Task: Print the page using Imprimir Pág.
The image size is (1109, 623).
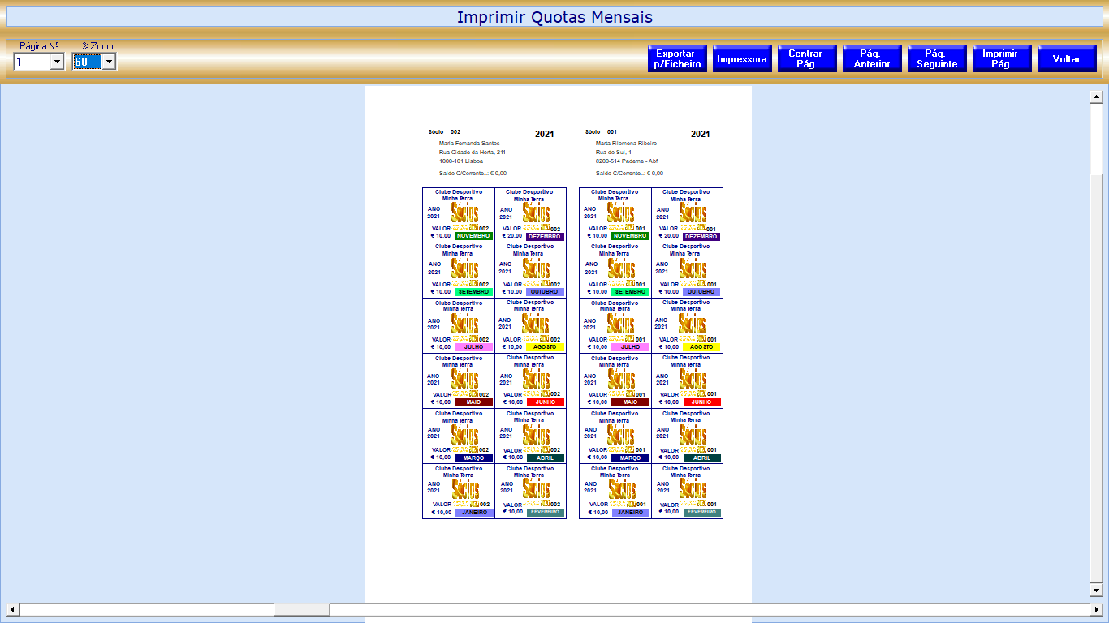Action: 1001,59
